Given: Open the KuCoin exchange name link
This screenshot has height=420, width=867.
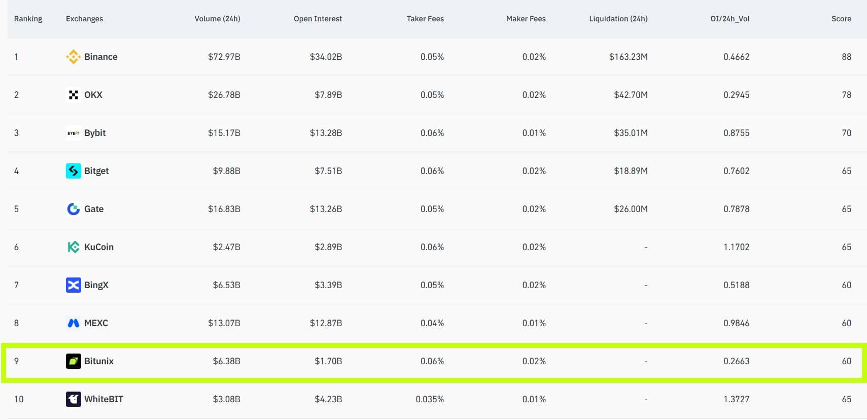Looking at the screenshot, I should [x=99, y=247].
